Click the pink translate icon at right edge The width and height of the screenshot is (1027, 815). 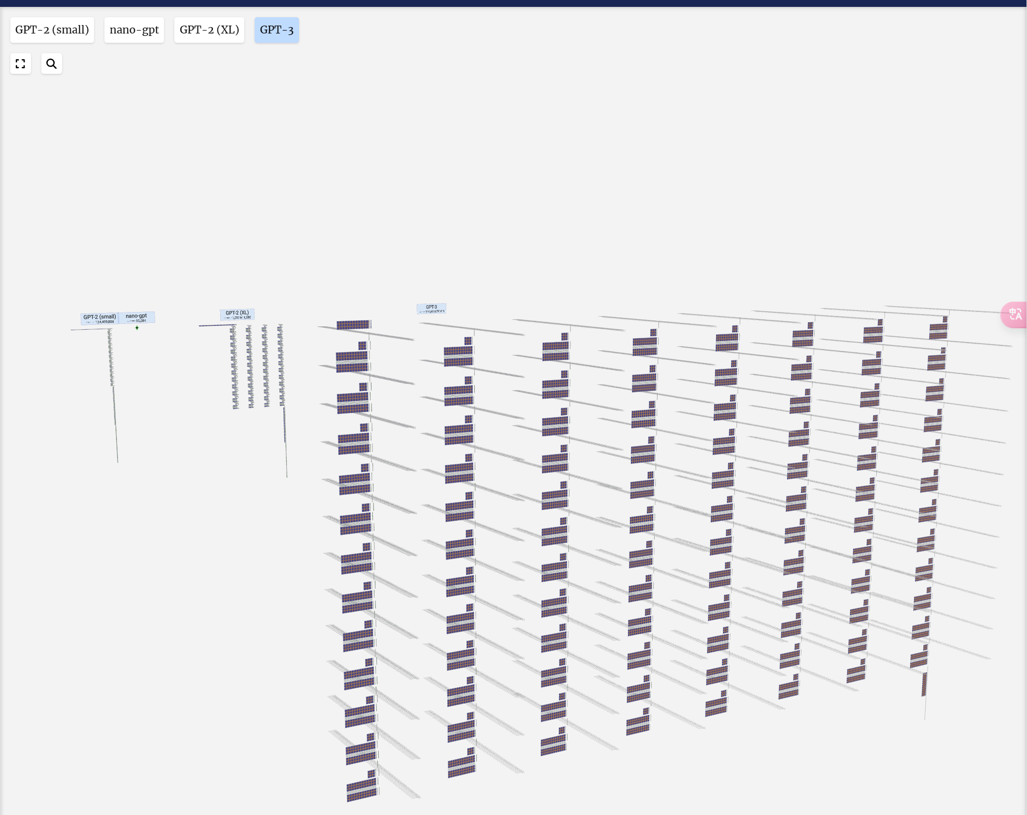point(1015,314)
